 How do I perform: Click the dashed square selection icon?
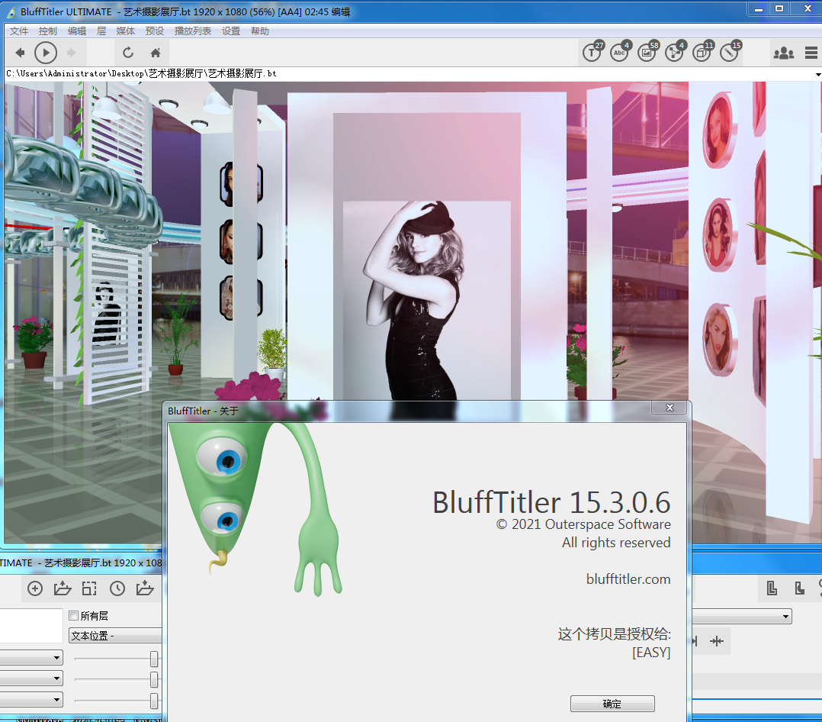[x=89, y=588]
